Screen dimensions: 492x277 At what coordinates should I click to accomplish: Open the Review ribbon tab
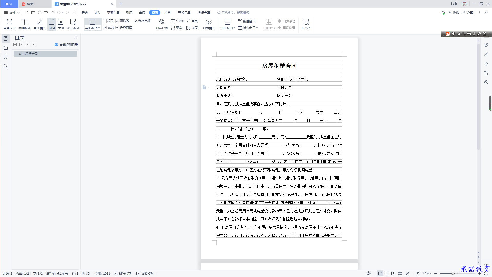(142, 13)
